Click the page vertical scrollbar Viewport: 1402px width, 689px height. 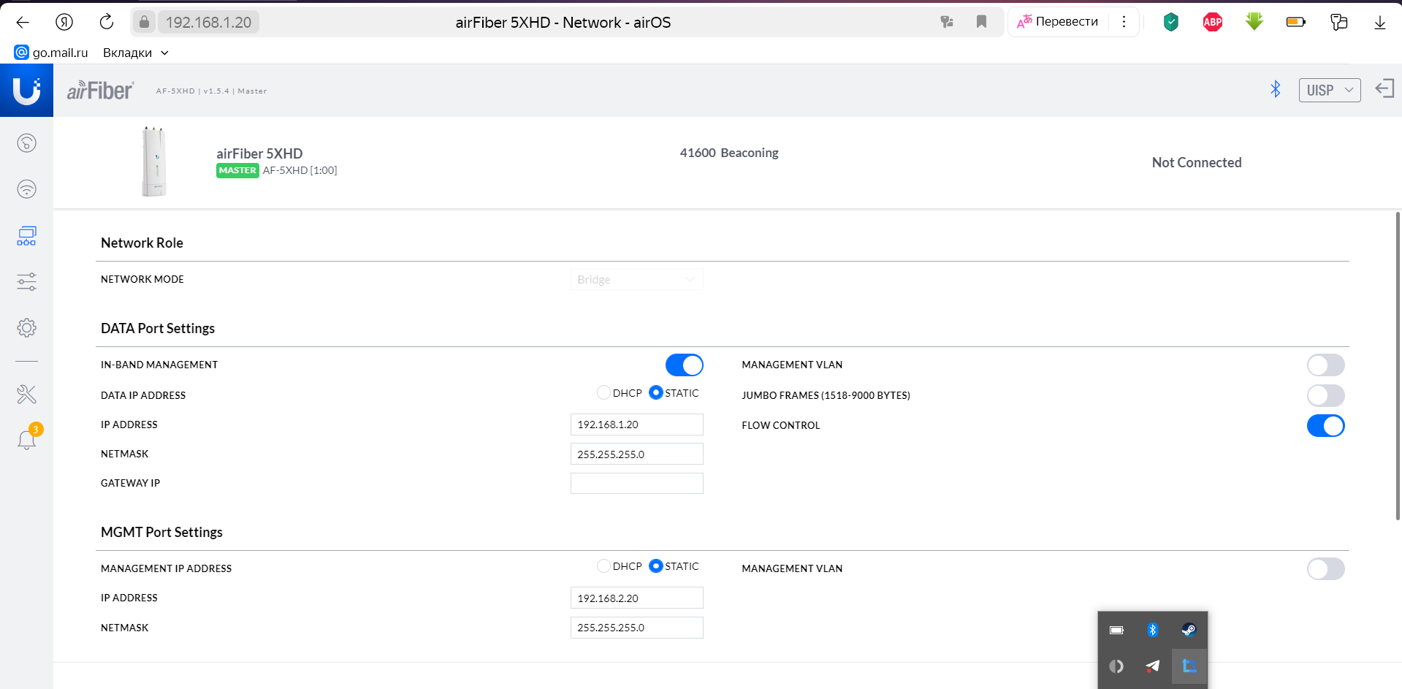1398,365
